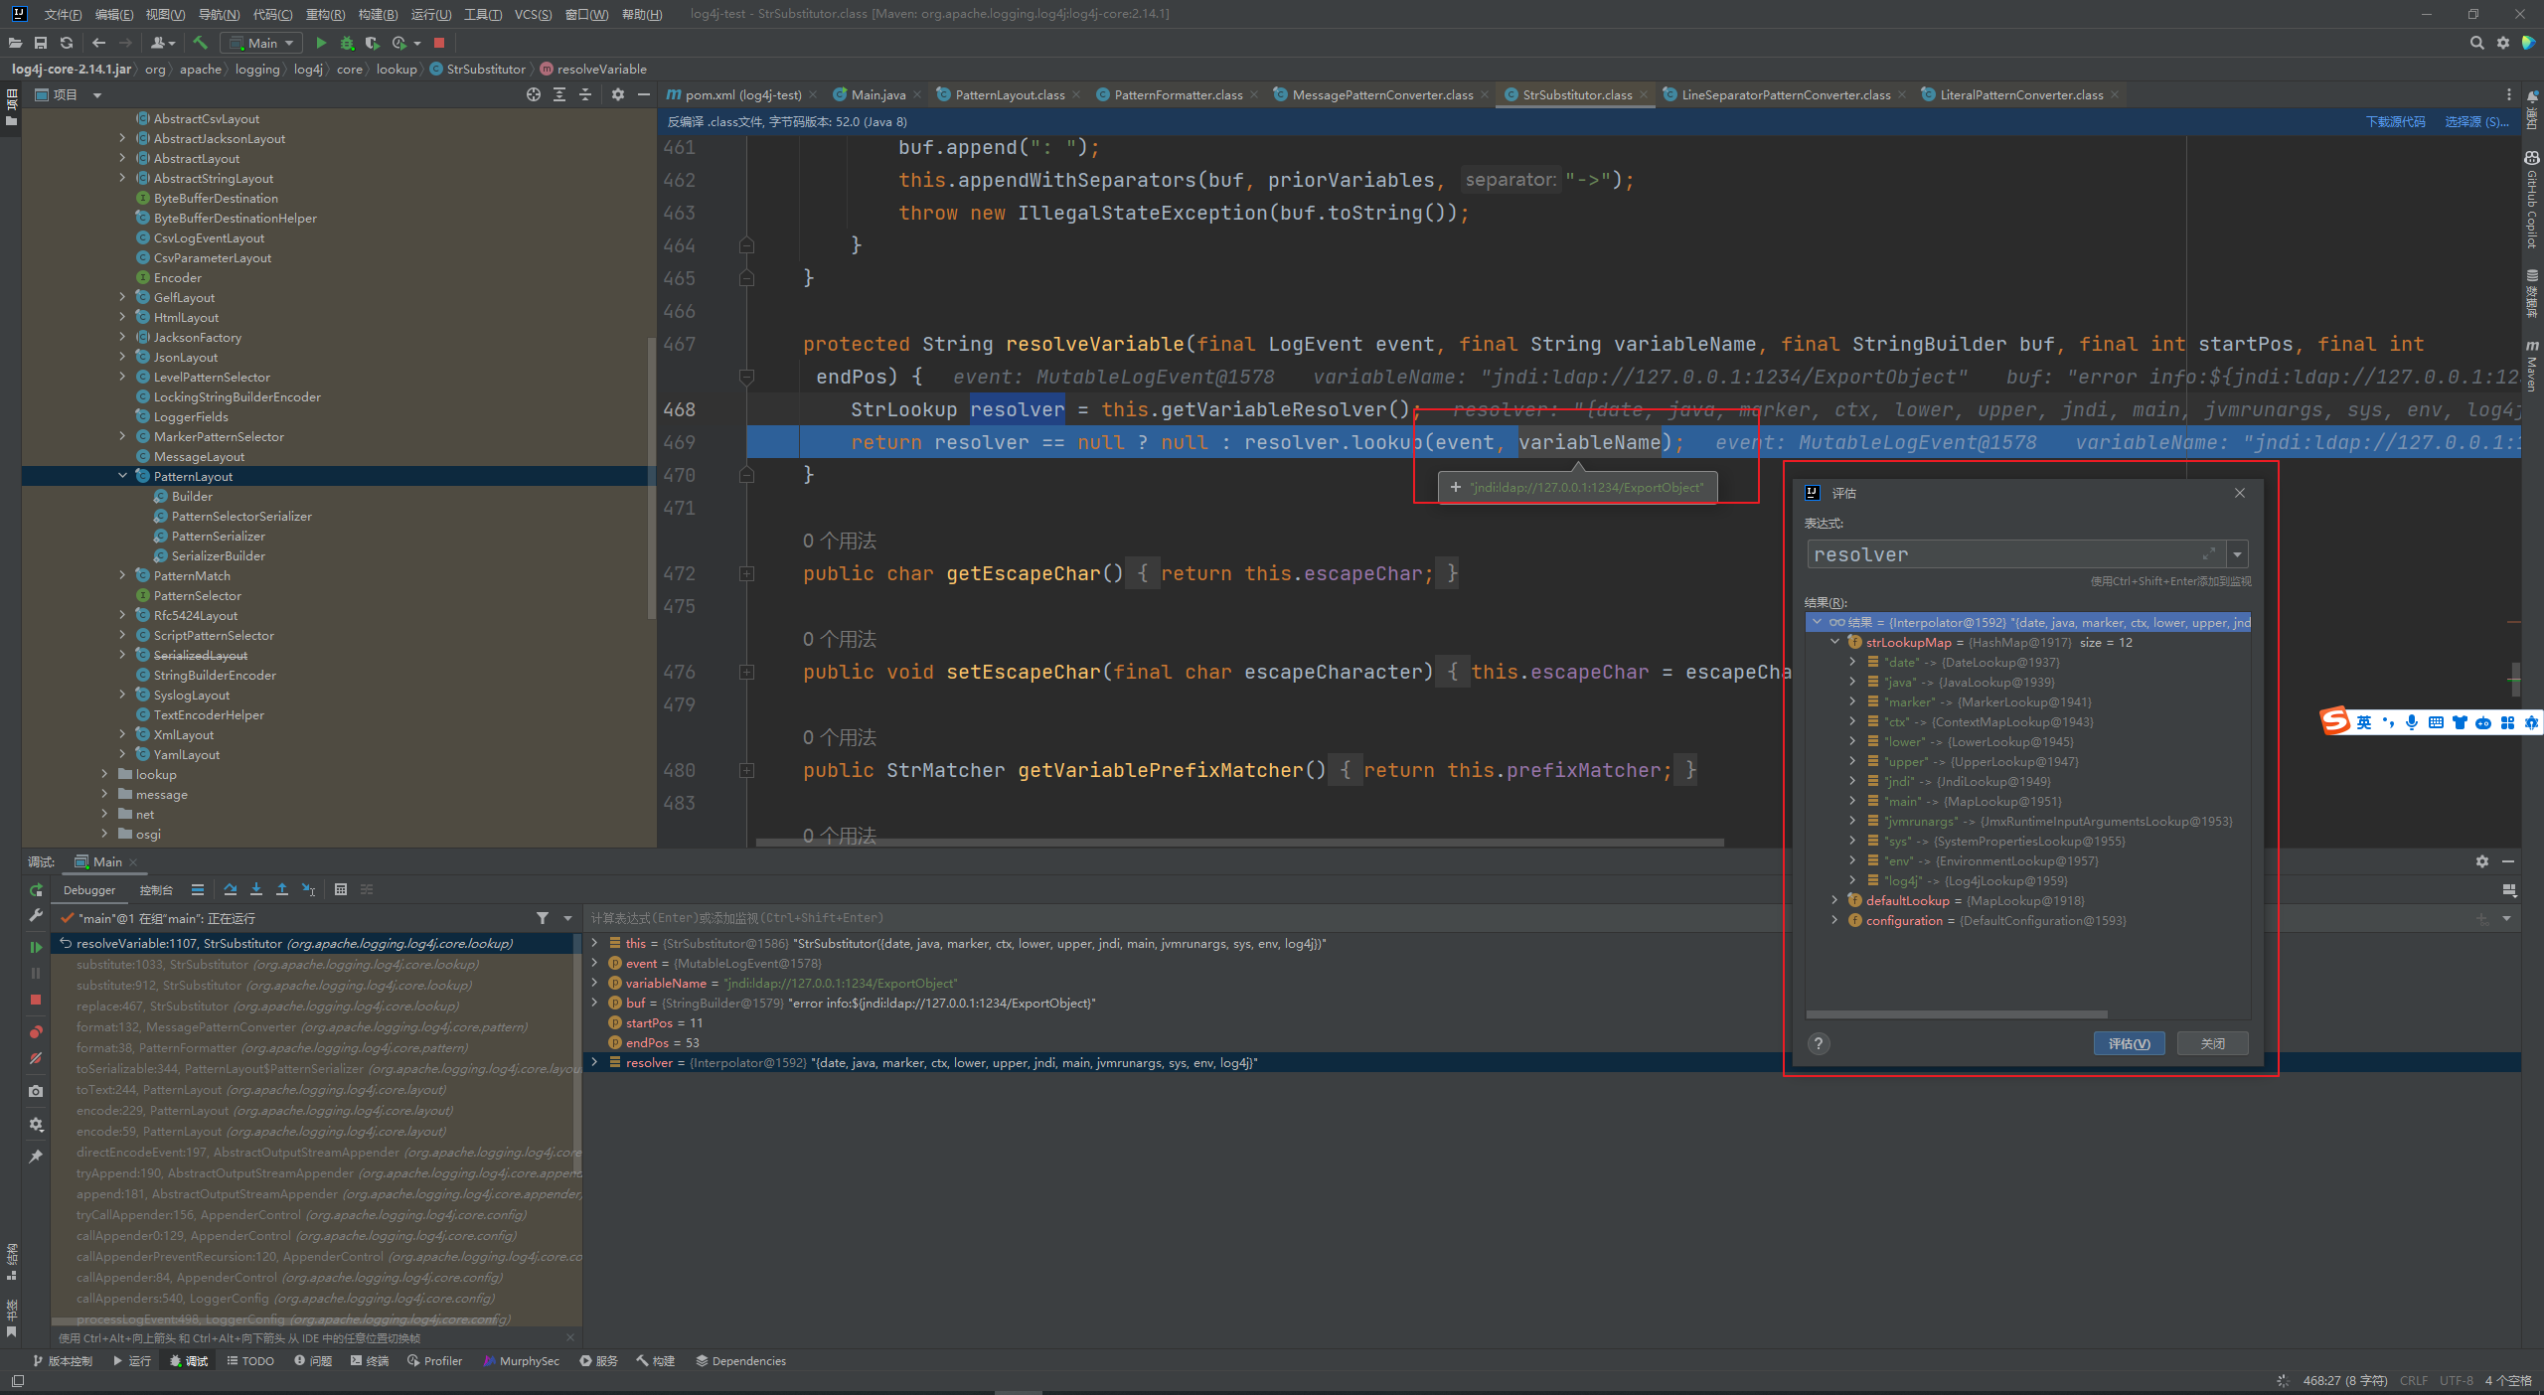Image resolution: width=2544 pixels, height=1395 pixels.
Task: View breakpoints with red circles icon
Action: coord(36,1031)
